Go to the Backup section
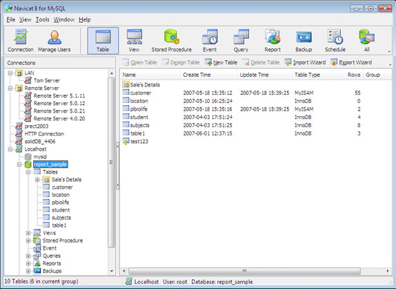This screenshot has height=289, width=396. pos(304,41)
